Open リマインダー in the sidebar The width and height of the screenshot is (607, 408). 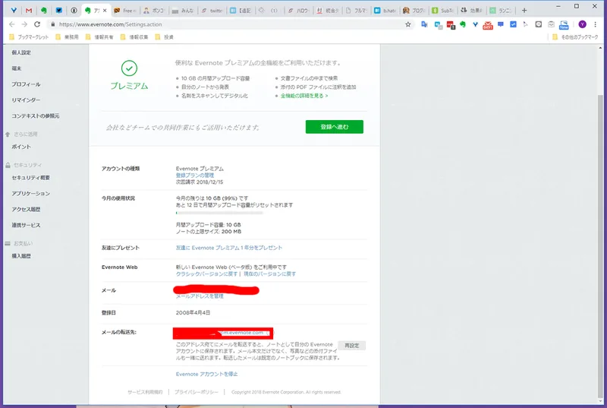click(26, 100)
